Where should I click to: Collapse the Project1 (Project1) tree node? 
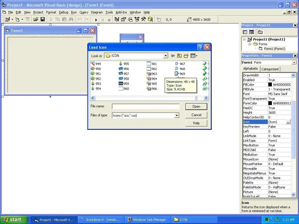[244, 39]
